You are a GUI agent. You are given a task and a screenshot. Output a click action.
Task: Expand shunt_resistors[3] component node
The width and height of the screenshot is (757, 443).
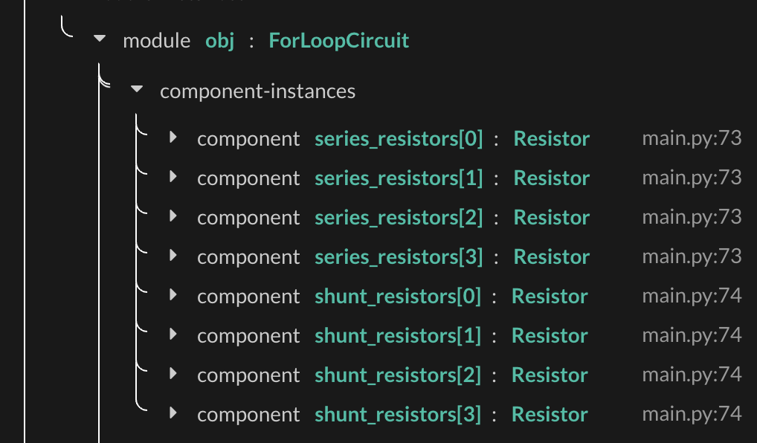(172, 414)
